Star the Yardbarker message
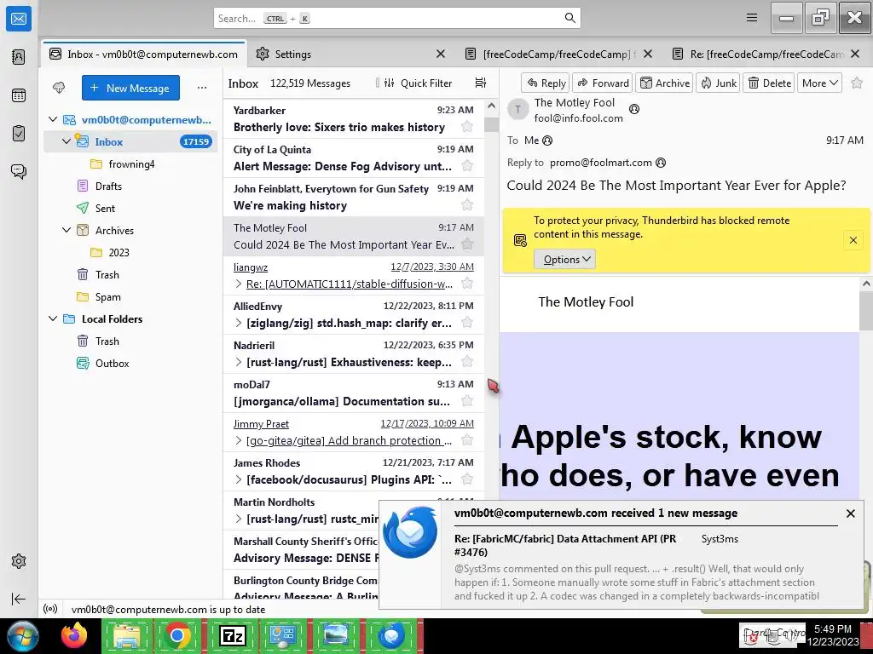Viewport: 873px width, 654px height. (x=467, y=127)
